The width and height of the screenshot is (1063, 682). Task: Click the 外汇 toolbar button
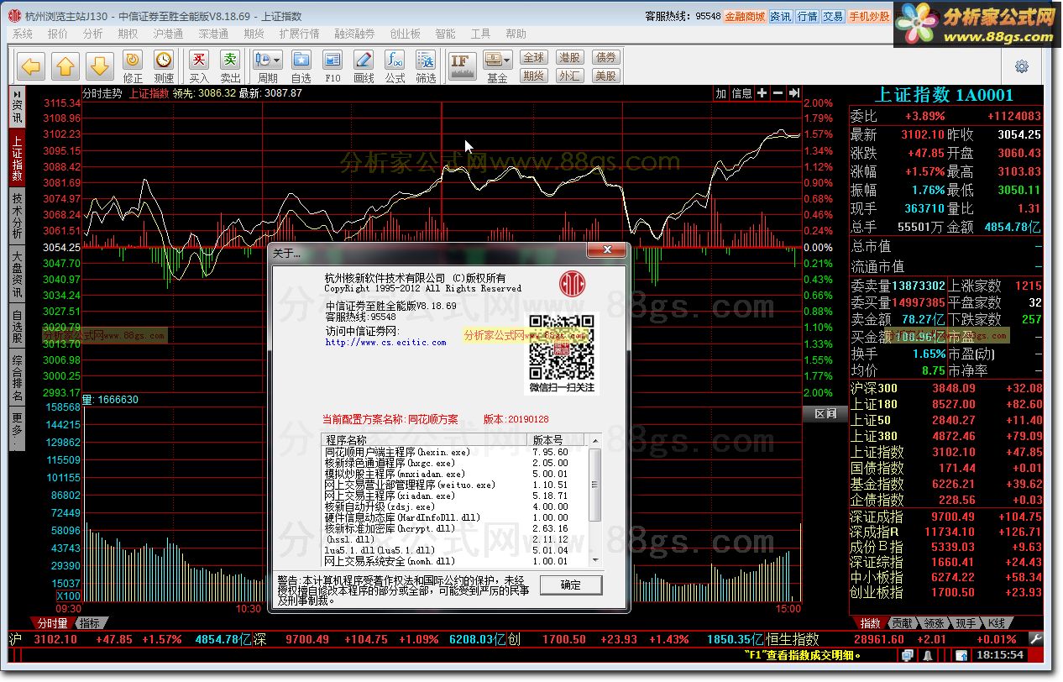[x=569, y=75]
